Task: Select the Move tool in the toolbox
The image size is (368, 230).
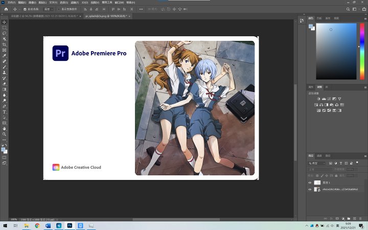Action: (x=4, y=22)
